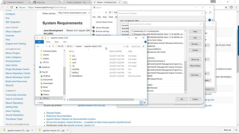Switch Explorer to large icons view
239x134 pixels.
point(145,103)
